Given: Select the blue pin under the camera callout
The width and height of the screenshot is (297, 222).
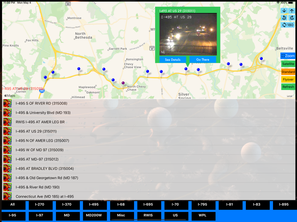Looking at the screenshot, I should pyautogui.click(x=186, y=69).
